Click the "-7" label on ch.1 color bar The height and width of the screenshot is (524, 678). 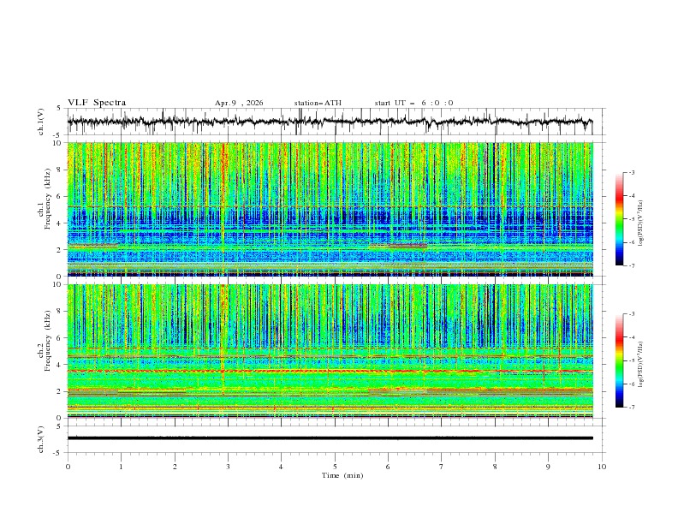coord(631,265)
